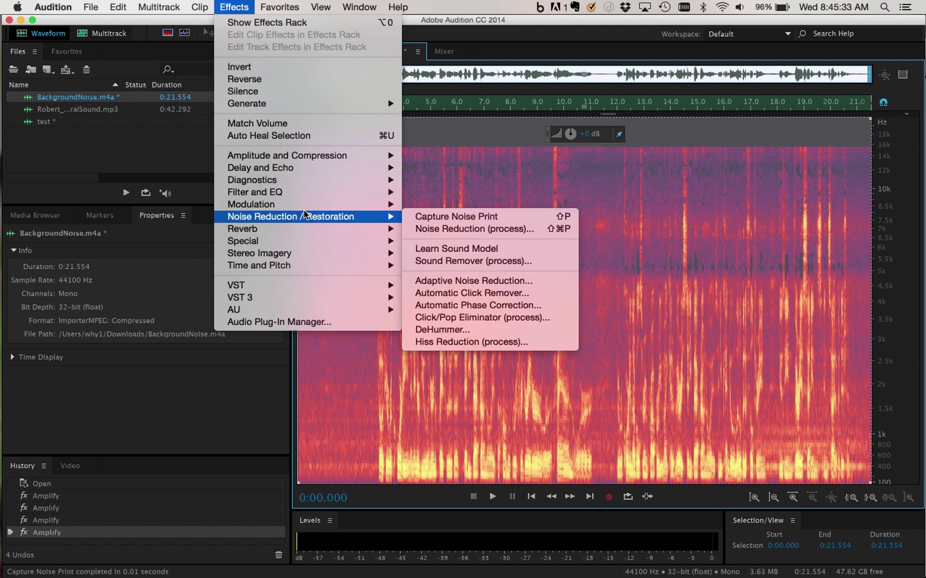This screenshot has height=578, width=926.
Task: Collapse the Info section in Properties
Action: (x=14, y=250)
